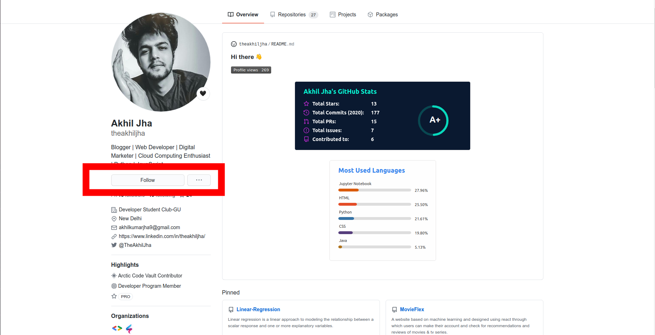The image size is (655, 335).
Task: Click Developer Program Member highlight
Action: (x=150, y=286)
